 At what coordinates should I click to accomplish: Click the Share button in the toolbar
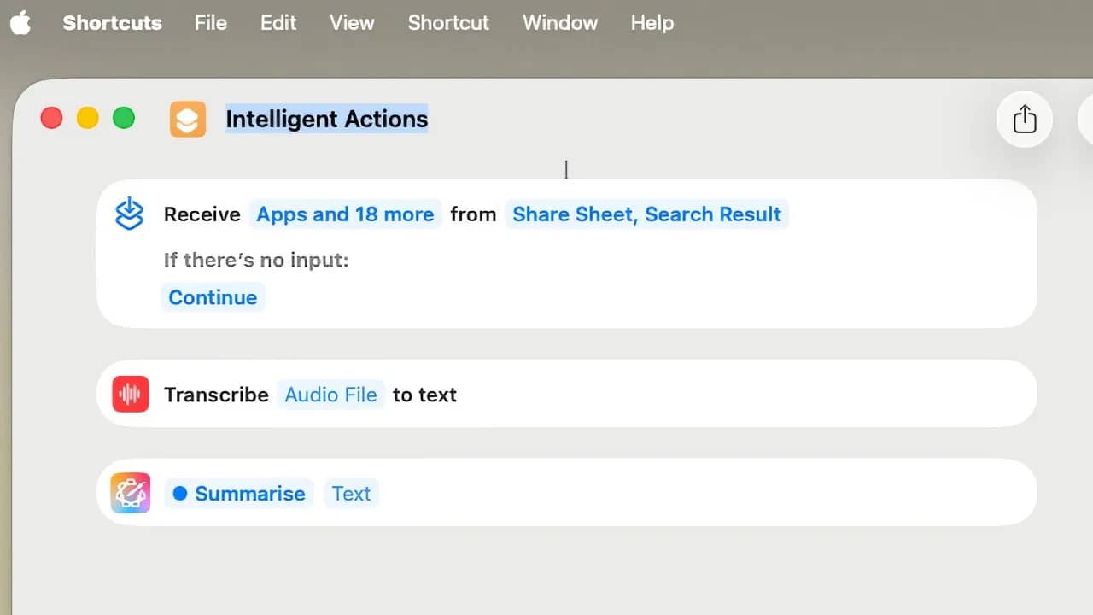pyautogui.click(x=1024, y=119)
